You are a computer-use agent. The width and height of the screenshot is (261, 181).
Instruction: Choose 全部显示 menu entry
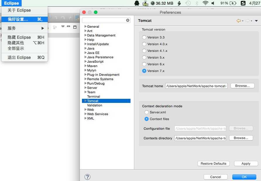(25, 48)
